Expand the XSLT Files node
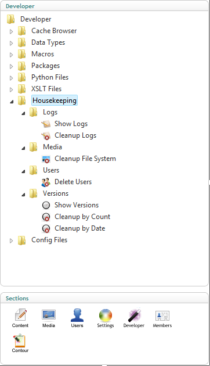 [11, 89]
